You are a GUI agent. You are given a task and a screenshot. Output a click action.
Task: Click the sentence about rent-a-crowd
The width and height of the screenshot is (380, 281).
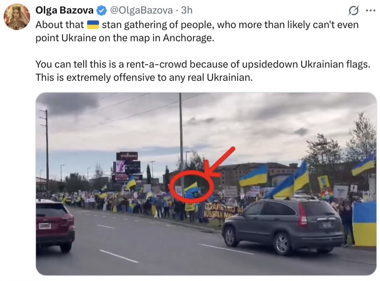[203, 64]
